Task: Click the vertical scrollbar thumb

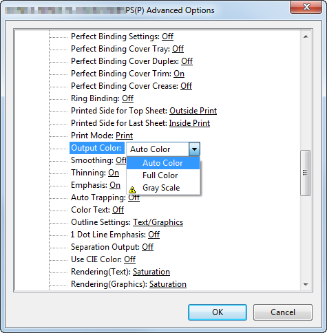Action: (305, 173)
